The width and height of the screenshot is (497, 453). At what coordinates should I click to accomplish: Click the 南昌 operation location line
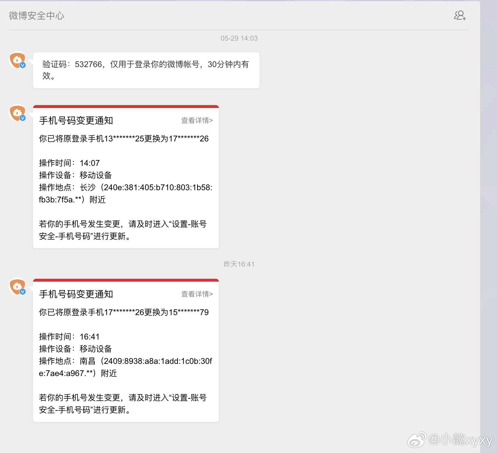pyautogui.click(x=126, y=367)
